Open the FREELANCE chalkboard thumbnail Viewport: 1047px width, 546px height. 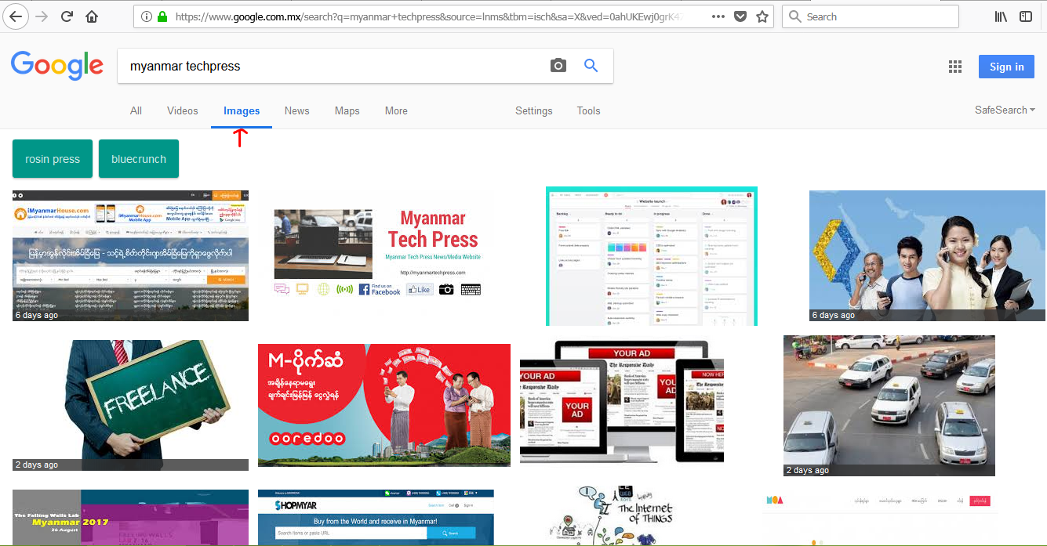(130, 405)
